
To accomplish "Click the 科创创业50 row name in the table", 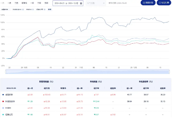I will point(10,101).
